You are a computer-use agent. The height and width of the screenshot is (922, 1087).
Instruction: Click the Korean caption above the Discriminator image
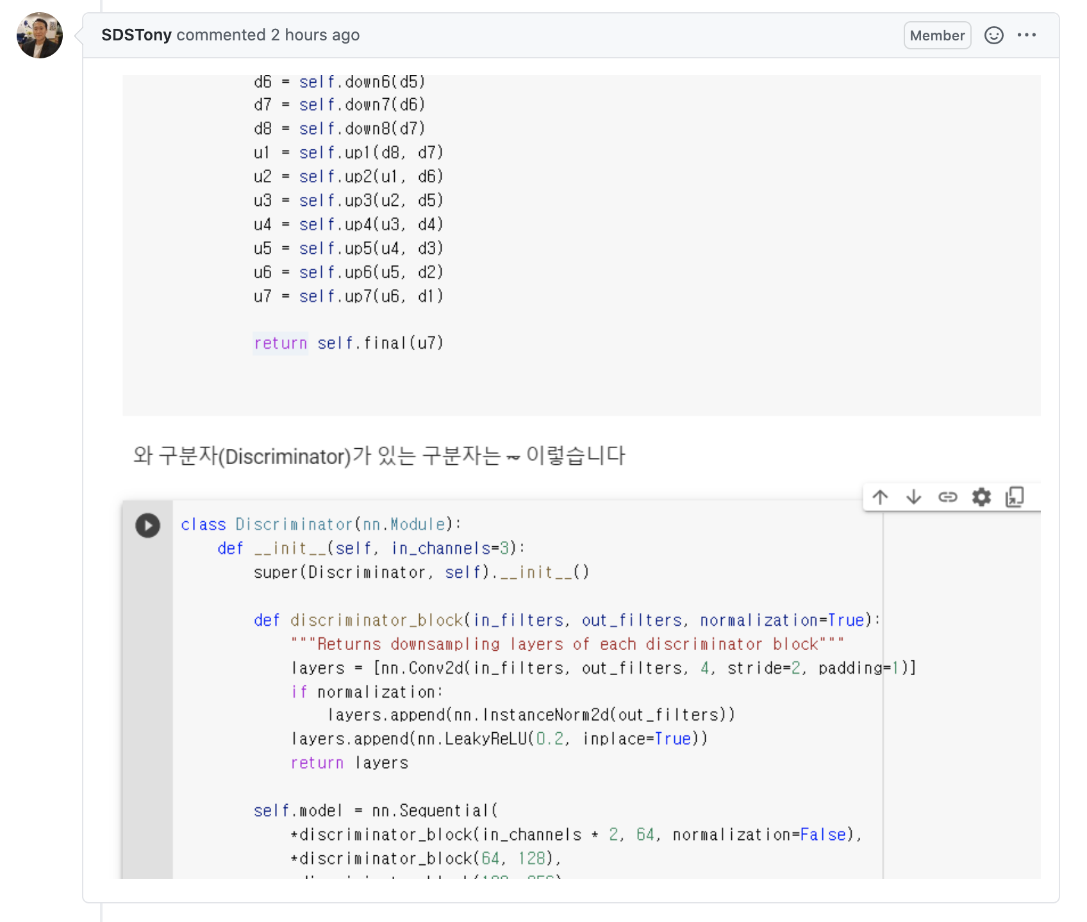(x=379, y=455)
